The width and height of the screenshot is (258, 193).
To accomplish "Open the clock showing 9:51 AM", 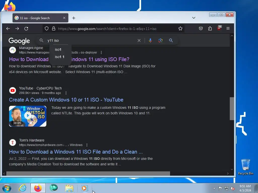I will 245,188.
